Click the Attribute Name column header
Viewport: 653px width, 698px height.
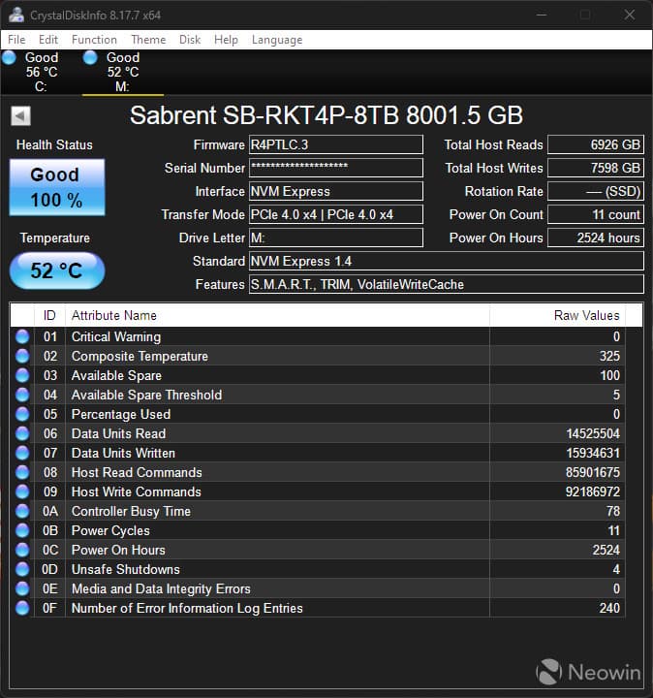click(277, 315)
